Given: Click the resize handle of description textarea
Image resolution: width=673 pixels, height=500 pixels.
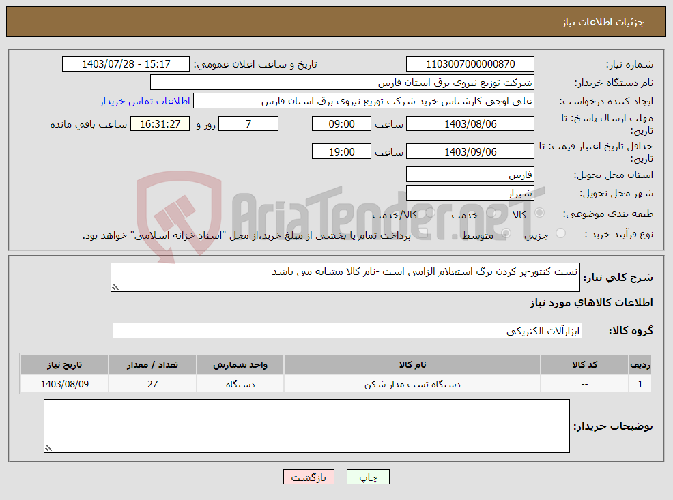Looking at the screenshot, I should click(115, 287).
